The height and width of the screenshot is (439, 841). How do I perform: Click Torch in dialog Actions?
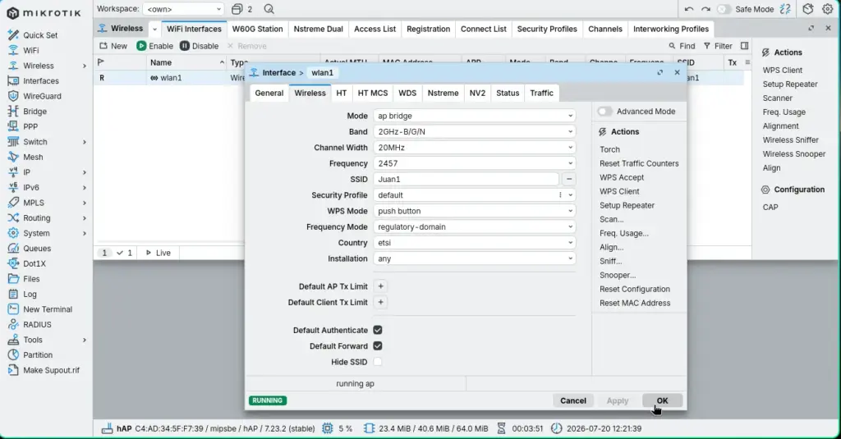609,149
